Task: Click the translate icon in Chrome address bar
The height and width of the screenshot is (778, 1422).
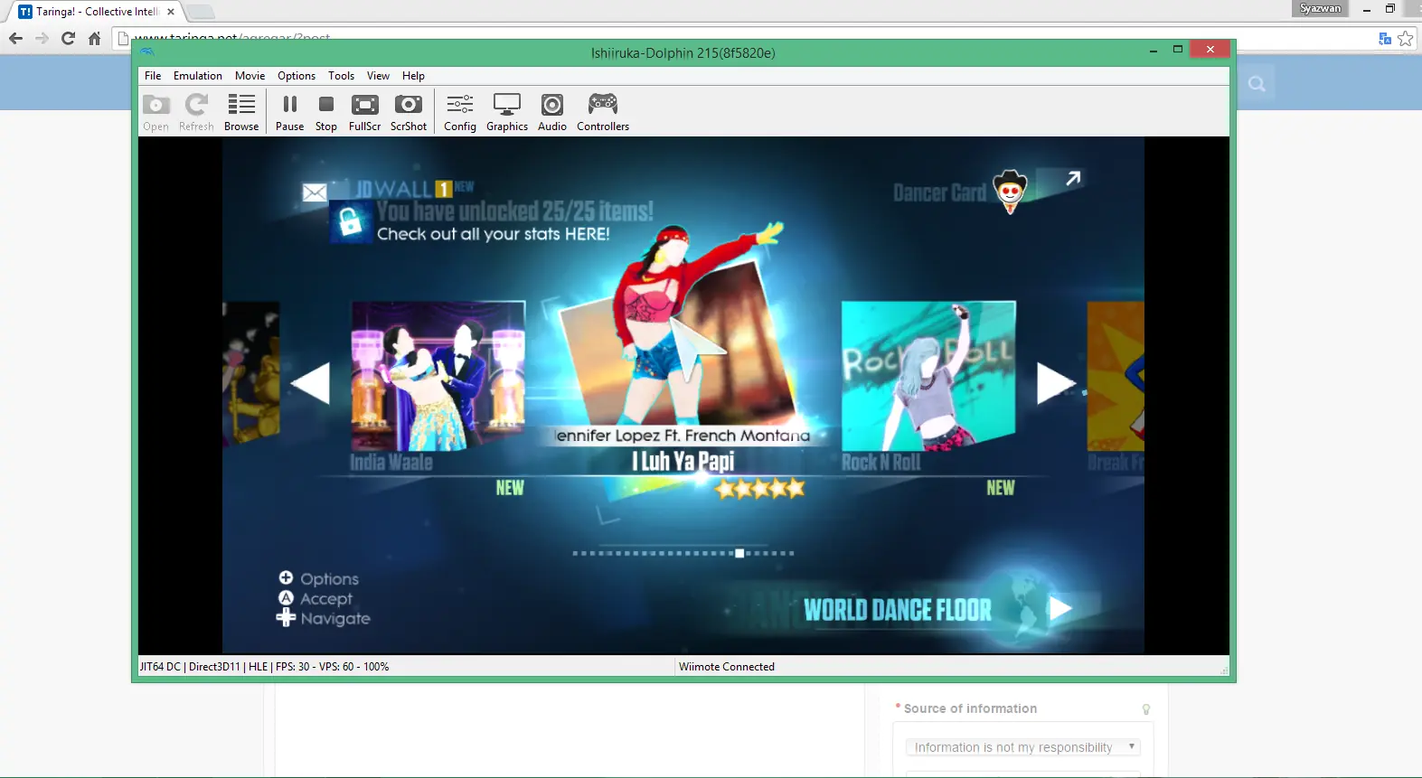Action: [x=1384, y=38]
